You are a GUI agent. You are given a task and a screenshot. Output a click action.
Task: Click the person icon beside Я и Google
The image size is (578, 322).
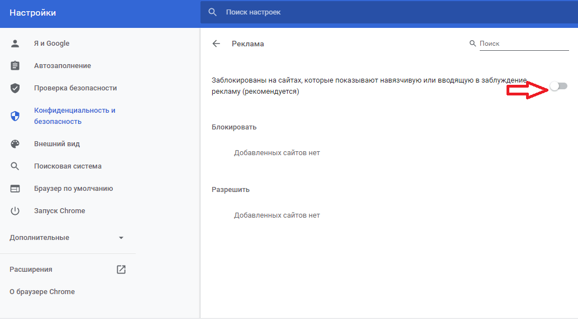(15, 44)
